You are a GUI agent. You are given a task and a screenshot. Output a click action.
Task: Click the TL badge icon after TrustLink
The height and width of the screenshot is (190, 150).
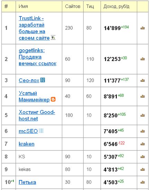(53, 38)
